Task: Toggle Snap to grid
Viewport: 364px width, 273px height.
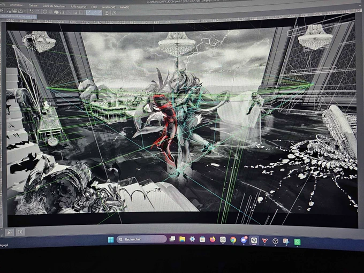Action: click(100, 12)
